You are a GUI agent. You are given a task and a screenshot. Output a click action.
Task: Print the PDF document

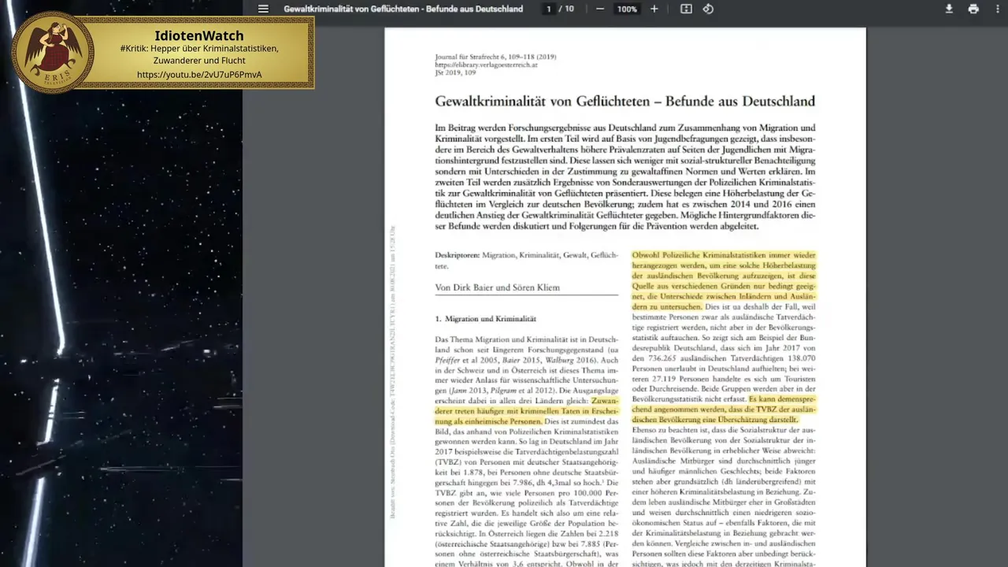973,9
